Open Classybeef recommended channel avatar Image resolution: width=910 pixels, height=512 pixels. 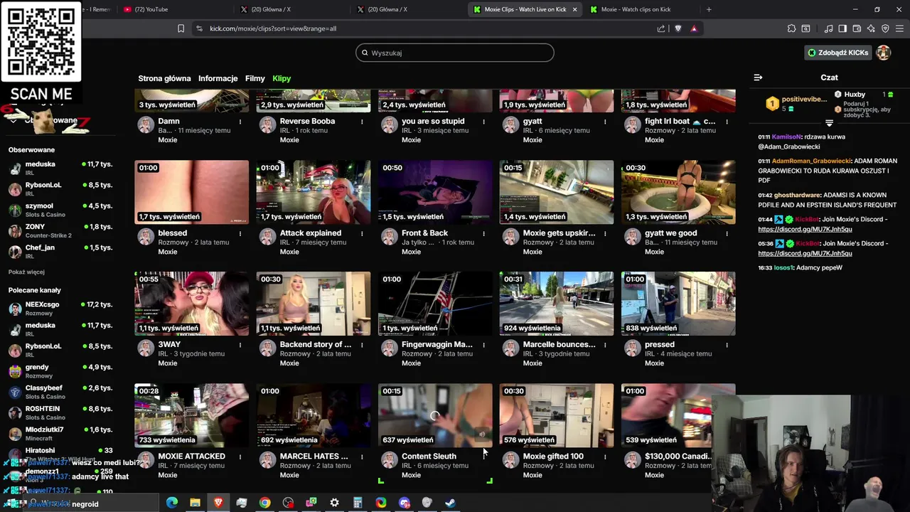(x=15, y=392)
